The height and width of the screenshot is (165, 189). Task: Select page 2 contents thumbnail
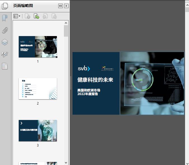[x=38, y=89]
